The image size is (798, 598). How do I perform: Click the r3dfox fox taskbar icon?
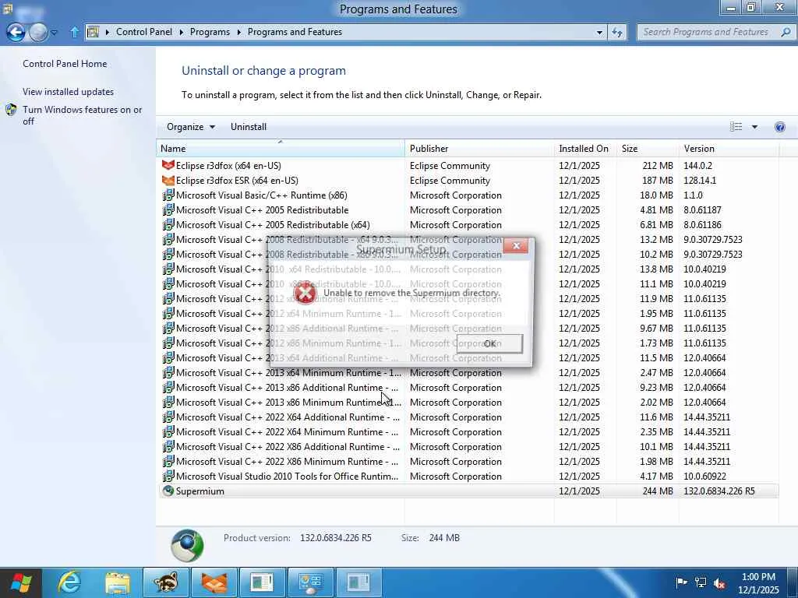214,582
